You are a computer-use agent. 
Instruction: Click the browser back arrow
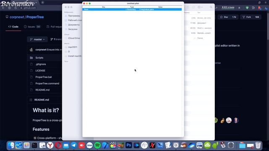pyautogui.click(x=3, y=8)
